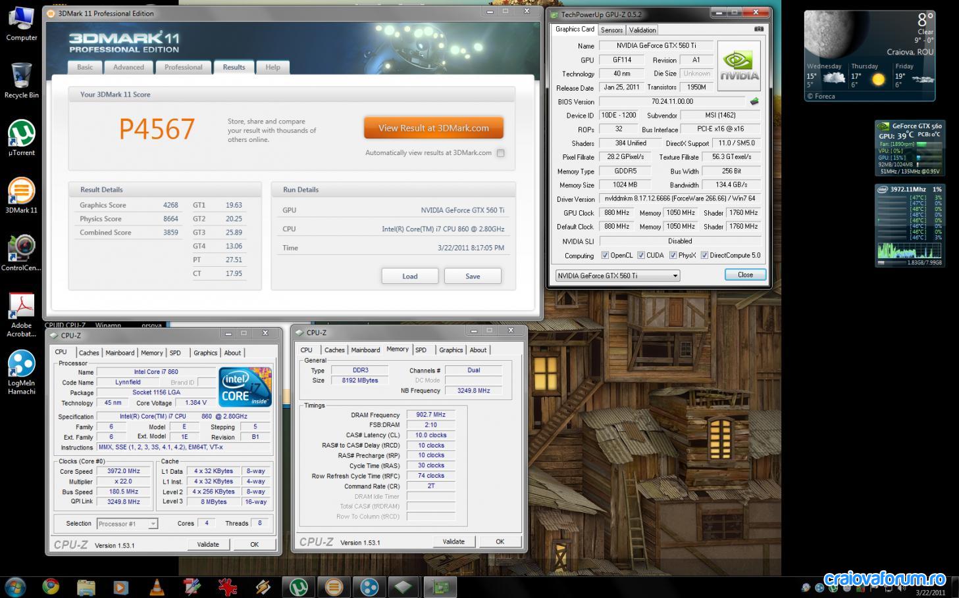This screenshot has height=598, width=959.
Task: Click the GeForce GTX 560 monitoring gadget
Action: (x=909, y=149)
